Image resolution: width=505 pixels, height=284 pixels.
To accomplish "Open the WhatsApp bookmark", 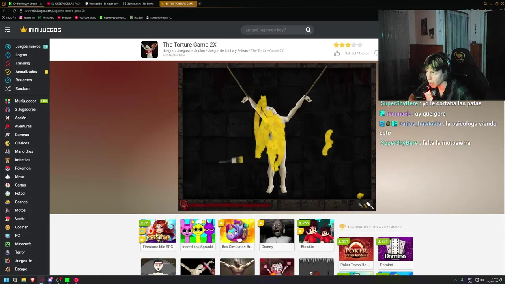I will (46, 17).
